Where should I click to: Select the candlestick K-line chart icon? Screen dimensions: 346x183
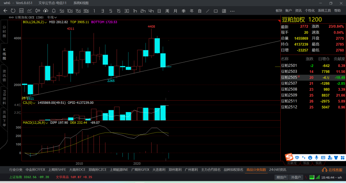pos(38,11)
